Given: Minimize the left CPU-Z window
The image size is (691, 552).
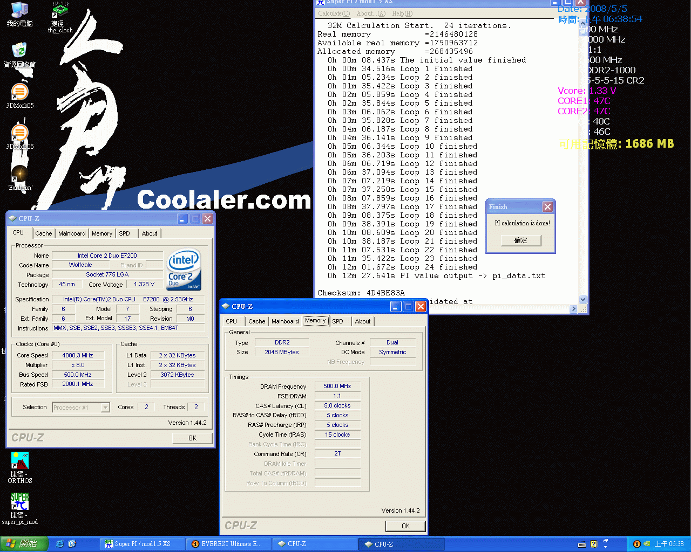Looking at the screenshot, I should [x=182, y=218].
